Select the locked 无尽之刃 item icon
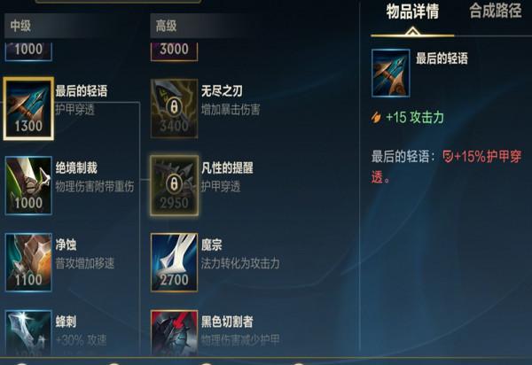This screenshot has width=532, height=365. [x=174, y=108]
